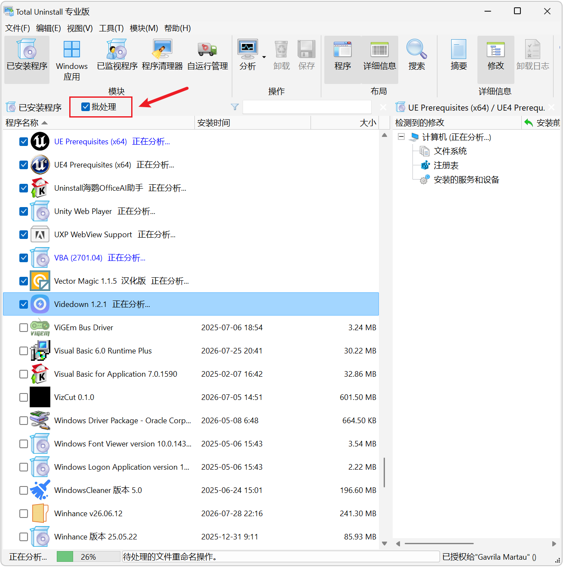Select Videdown 1.2.1 program icon
The width and height of the screenshot is (563, 567).
[x=40, y=304]
